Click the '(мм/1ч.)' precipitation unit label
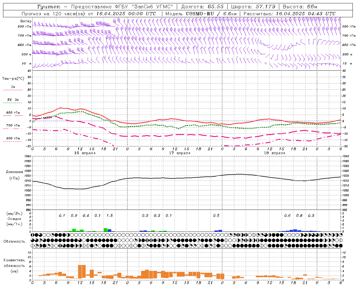Image resolution: width=357 pixels, height=285 pixels. click(x=14, y=224)
